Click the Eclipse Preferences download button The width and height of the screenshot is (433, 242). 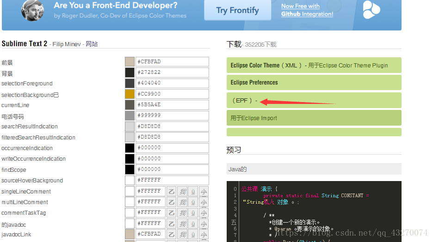point(314,82)
